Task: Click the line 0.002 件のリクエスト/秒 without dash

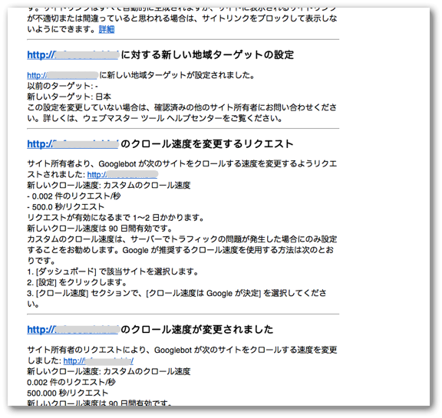Action: point(71,382)
